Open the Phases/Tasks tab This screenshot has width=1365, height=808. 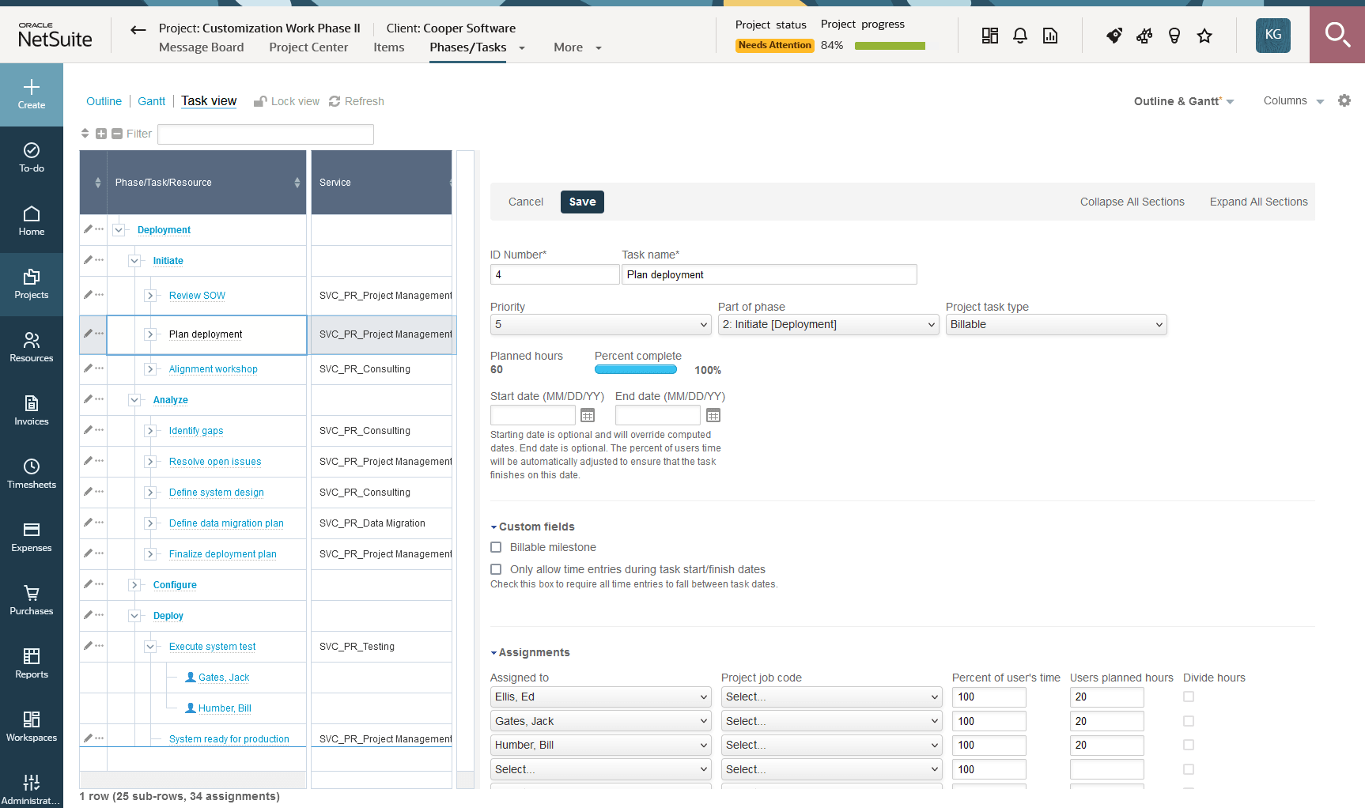point(468,47)
